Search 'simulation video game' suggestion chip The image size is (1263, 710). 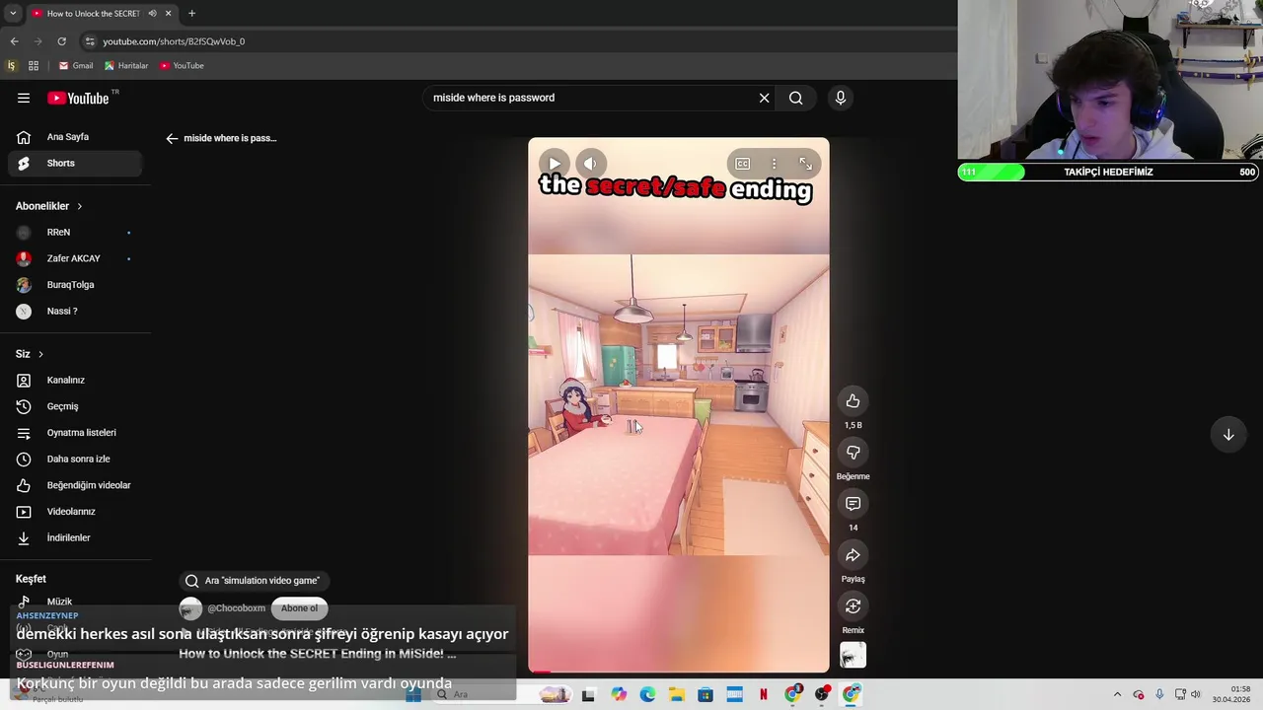click(254, 581)
